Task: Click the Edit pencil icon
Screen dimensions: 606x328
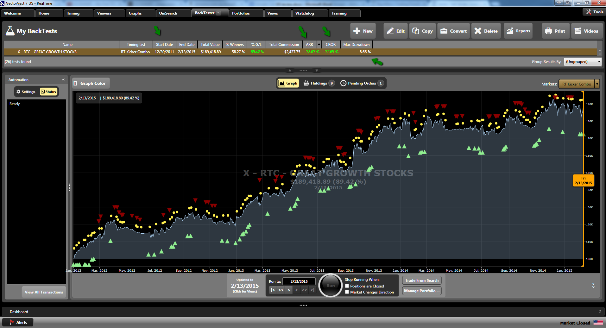Action: (x=391, y=31)
